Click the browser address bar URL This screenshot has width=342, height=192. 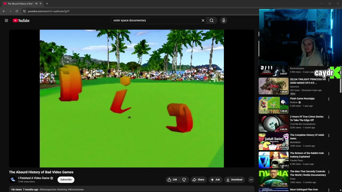coord(49,11)
